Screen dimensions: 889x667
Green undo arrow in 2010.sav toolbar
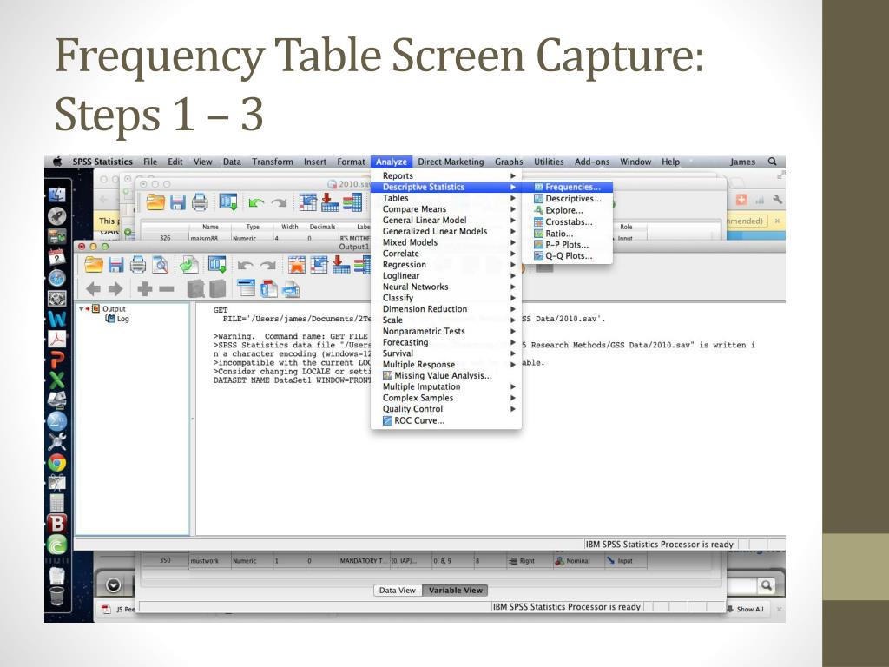256,202
